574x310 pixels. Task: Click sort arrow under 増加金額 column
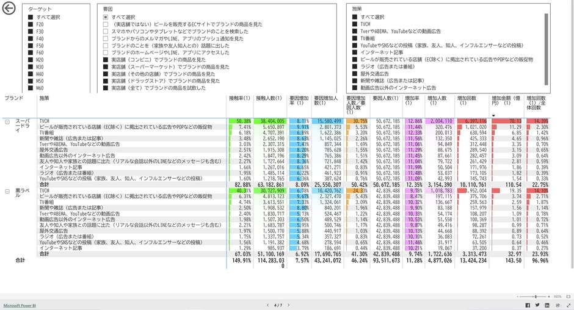(x=493, y=116)
